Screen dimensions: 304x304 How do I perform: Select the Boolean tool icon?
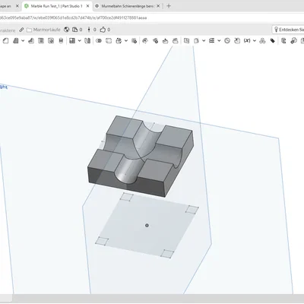[99, 40]
